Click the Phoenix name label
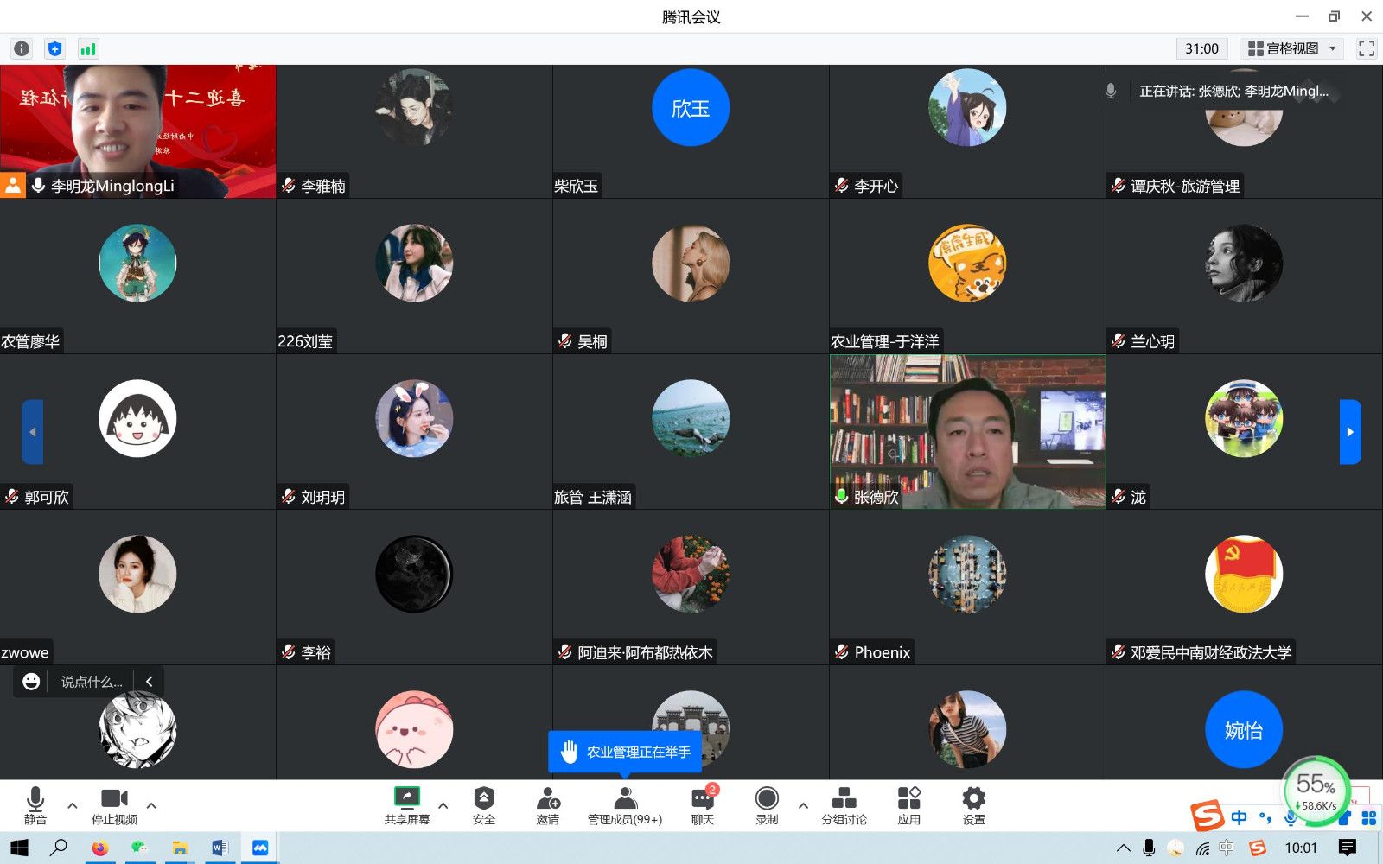 pyautogui.click(x=883, y=652)
